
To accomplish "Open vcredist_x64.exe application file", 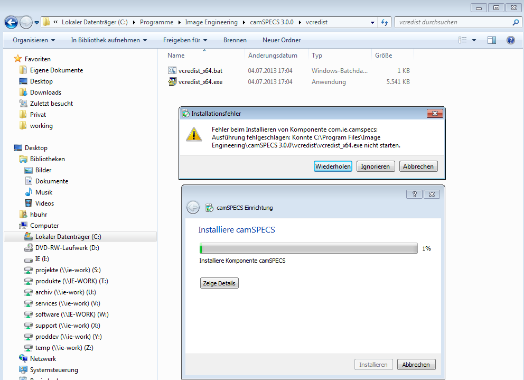I will point(200,82).
